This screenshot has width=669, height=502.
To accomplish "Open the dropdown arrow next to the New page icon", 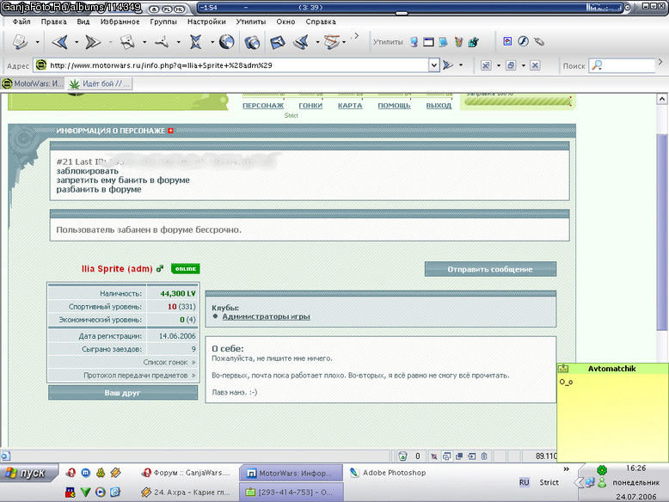I will tap(37, 42).
